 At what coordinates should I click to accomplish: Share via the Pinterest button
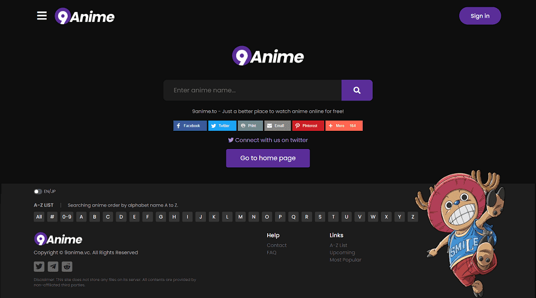pyautogui.click(x=308, y=126)
